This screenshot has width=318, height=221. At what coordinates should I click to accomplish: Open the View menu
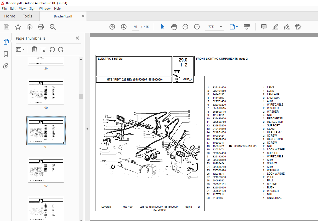pos(22,9)
